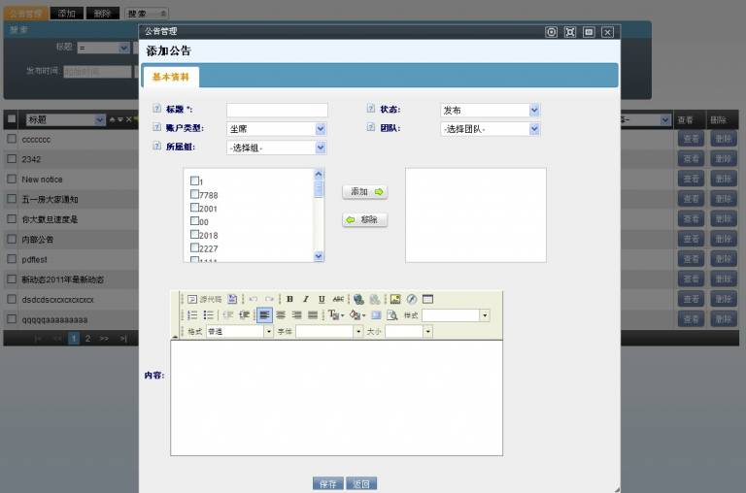Open the text color picker in the editor
Viewport: 746px width, 493px height.
pyautogui.click(x=335, y=315)
